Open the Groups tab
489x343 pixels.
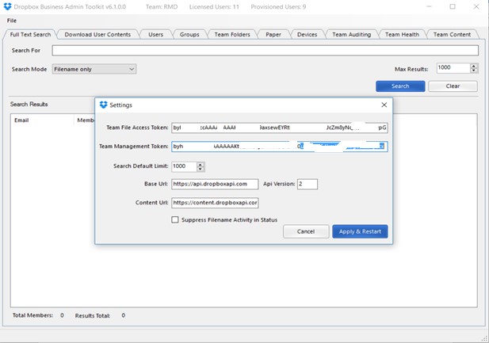(x=189, y=34)
